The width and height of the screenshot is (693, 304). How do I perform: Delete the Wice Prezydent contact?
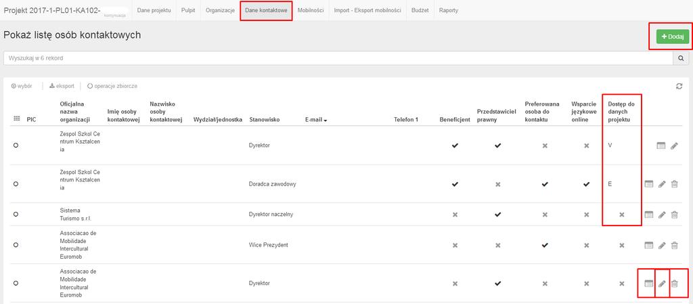click(675, 245)
